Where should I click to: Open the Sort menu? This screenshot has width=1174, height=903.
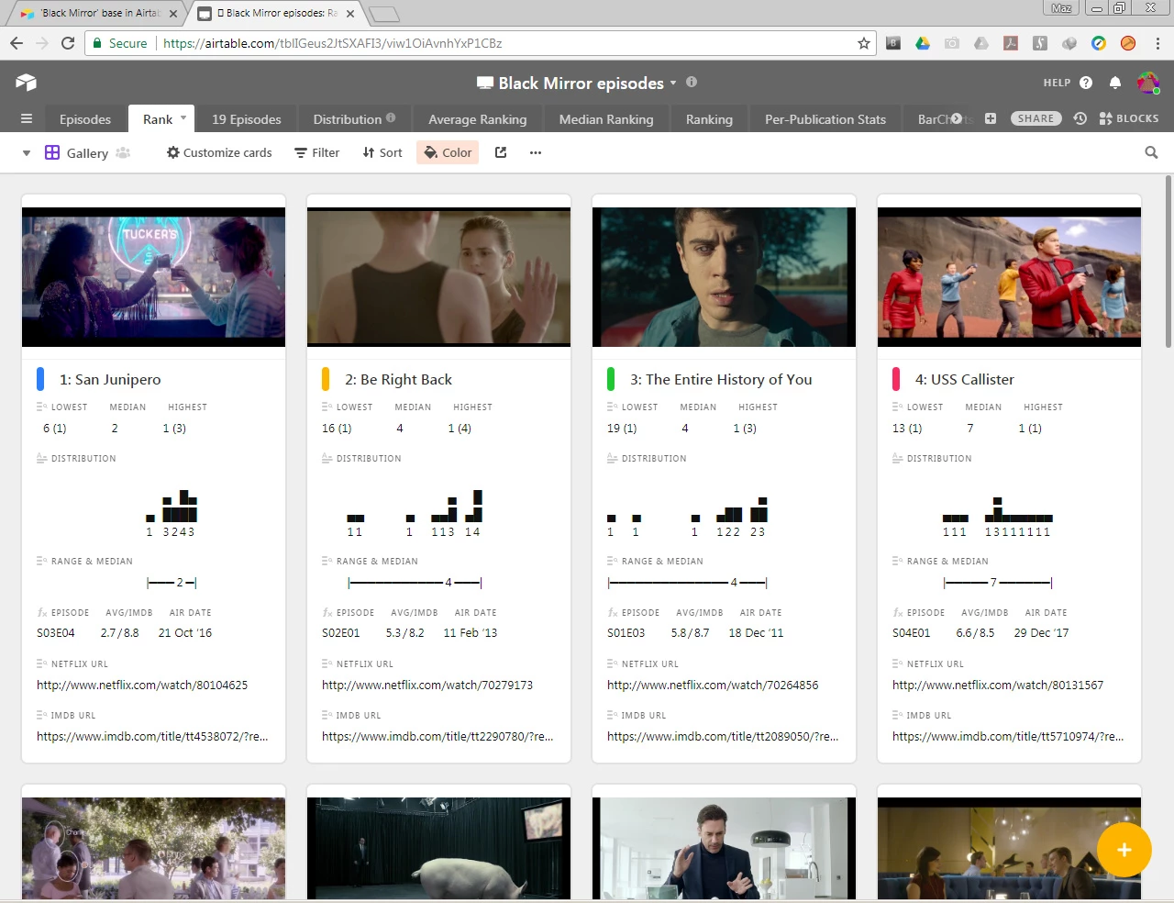click(382, 152)
